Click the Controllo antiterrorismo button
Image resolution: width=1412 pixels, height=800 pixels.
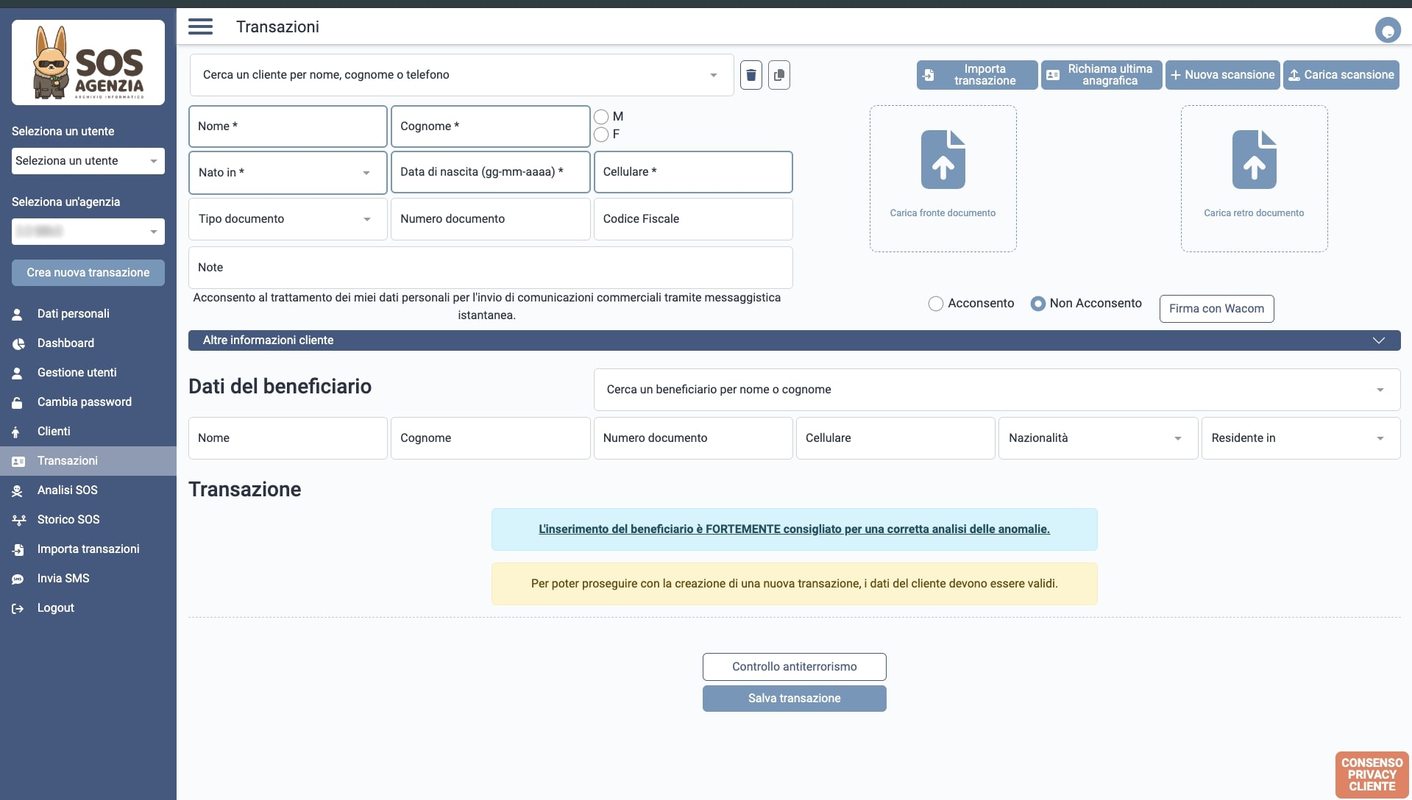[794, 667]
